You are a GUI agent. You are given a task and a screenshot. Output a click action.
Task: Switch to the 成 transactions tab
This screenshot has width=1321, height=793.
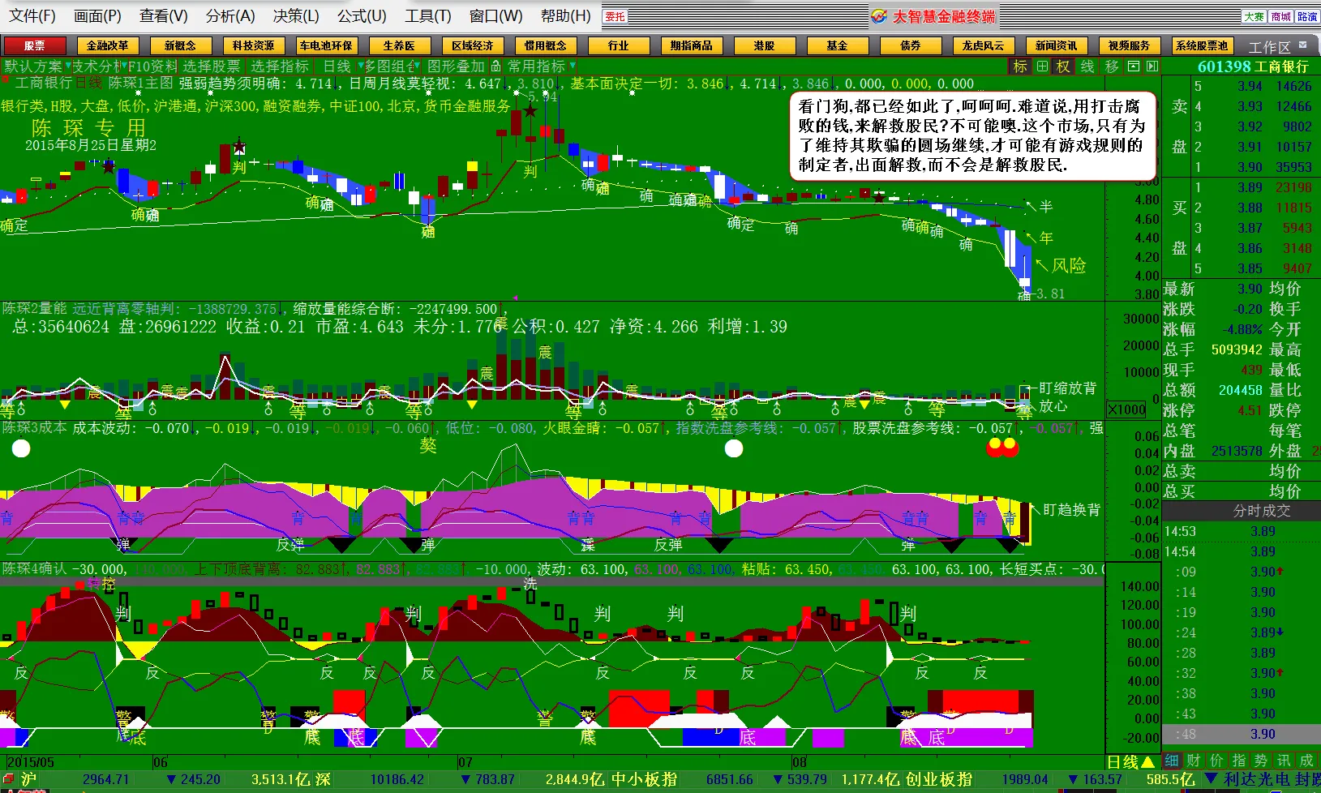coord(1306,761)
